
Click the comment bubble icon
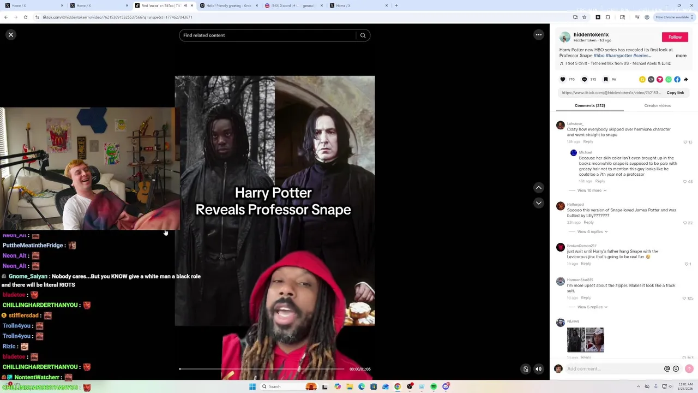click(x=584, y=80)
